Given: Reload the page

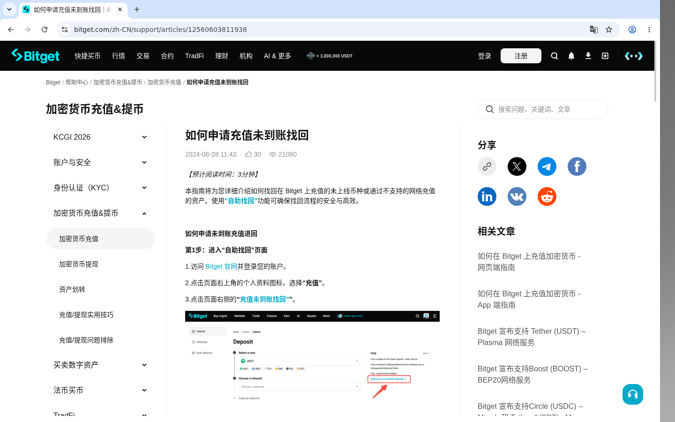Looking at the screenshot, I should coord(45,30).
